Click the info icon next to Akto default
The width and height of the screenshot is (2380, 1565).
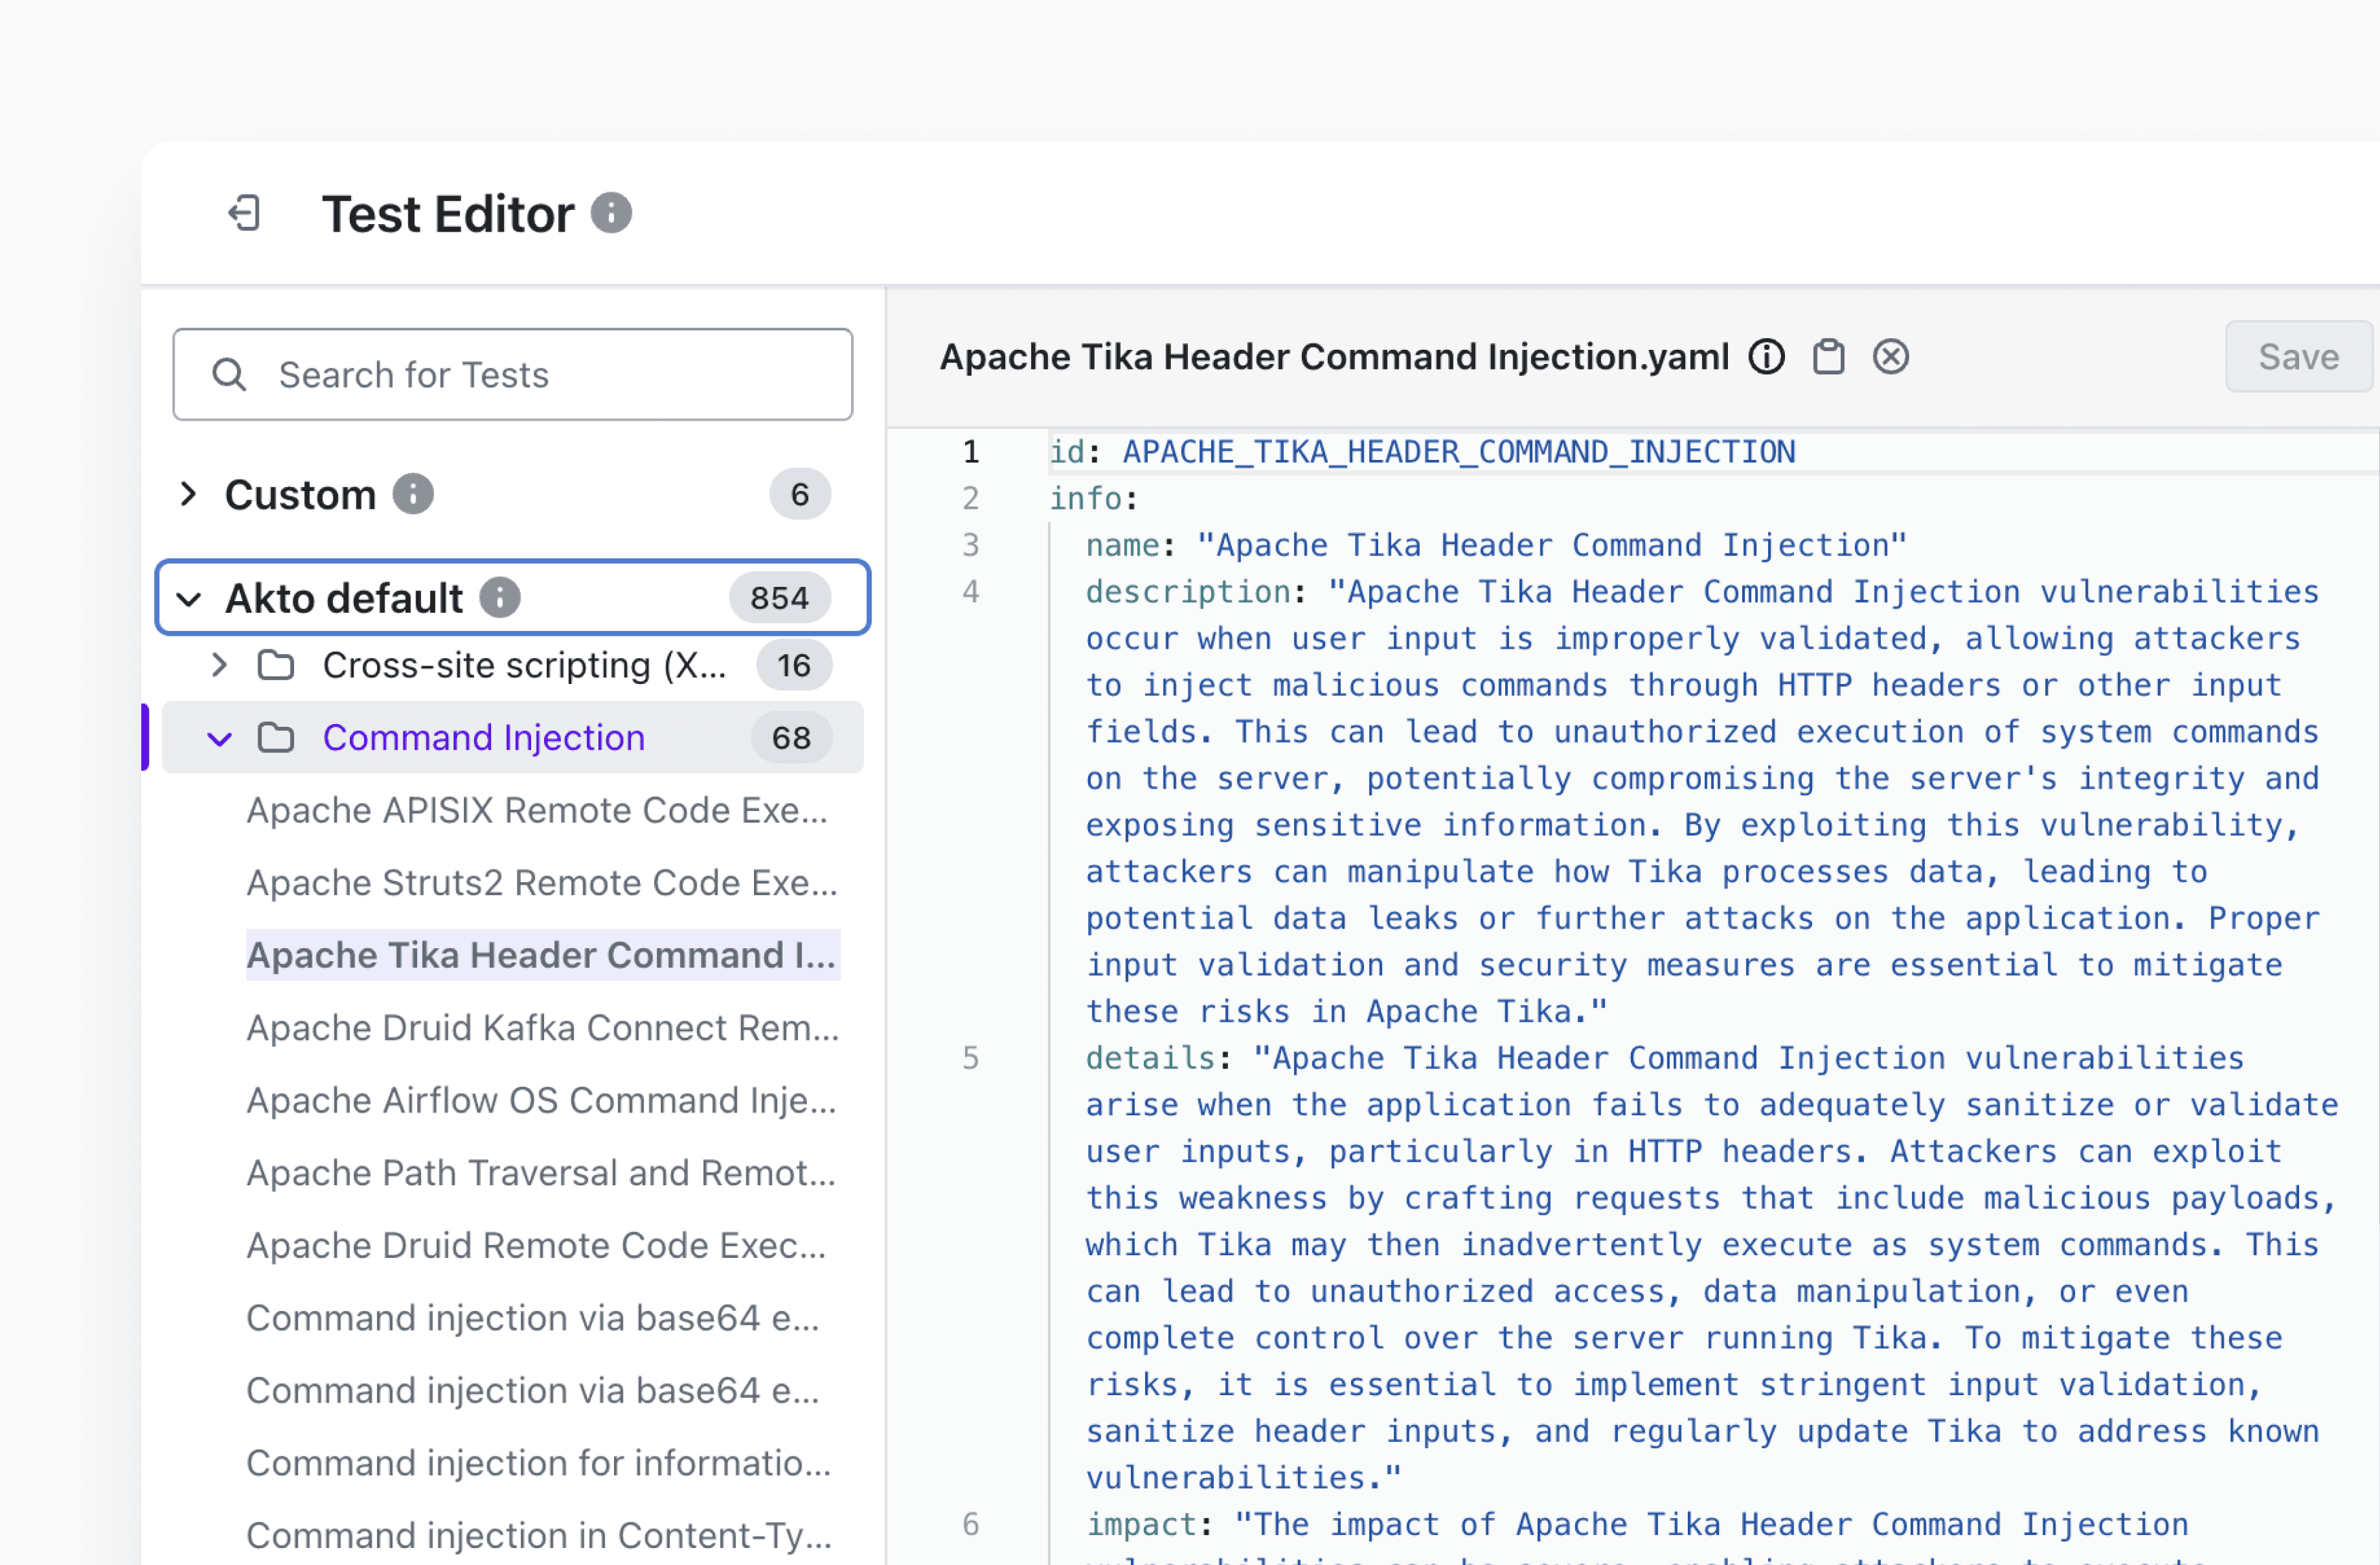click(500, 598)
